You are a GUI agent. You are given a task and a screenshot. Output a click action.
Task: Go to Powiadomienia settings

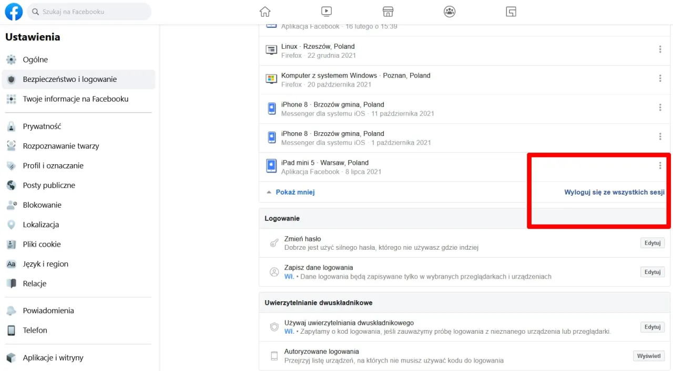coord(48,311)
